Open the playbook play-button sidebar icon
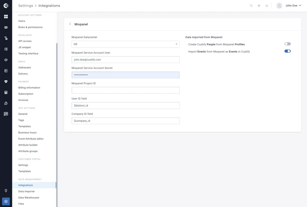 point(6,71)
